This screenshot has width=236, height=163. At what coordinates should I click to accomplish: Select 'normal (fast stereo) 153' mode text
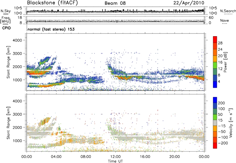[51, 29]
